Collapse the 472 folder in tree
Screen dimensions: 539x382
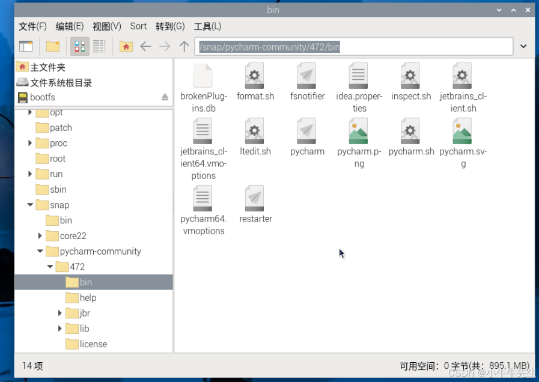tap(50, 267)
